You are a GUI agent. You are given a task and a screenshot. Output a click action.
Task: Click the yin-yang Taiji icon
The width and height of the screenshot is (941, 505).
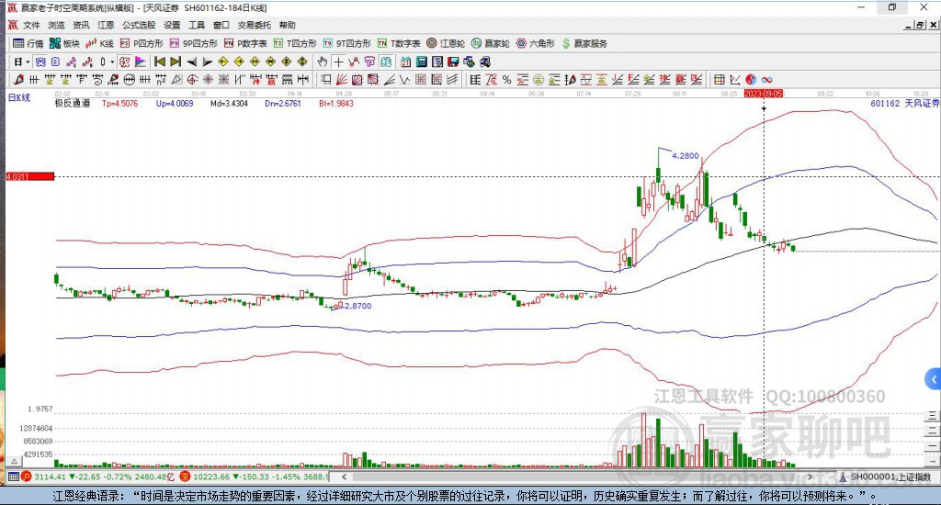pos(752,79)
